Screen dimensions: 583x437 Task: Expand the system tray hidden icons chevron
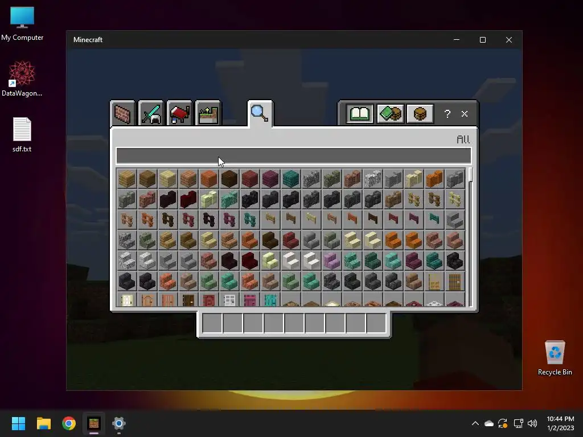click(x=475, y=423)
